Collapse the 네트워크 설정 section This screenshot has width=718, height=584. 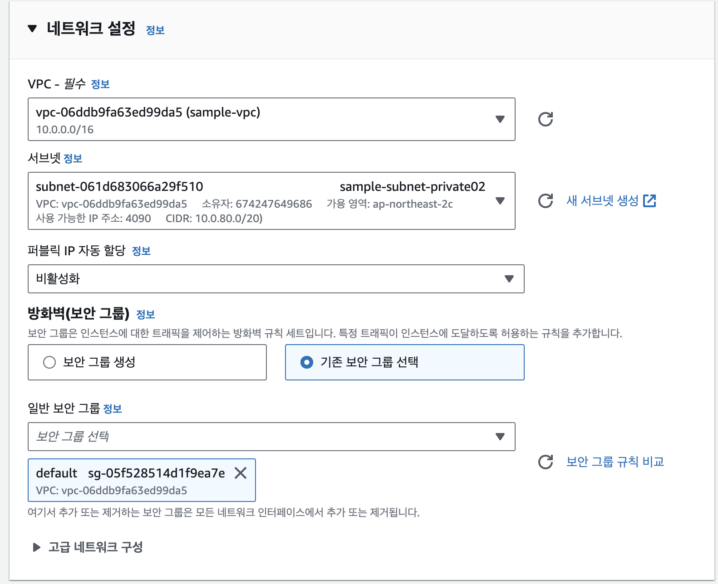32,29
